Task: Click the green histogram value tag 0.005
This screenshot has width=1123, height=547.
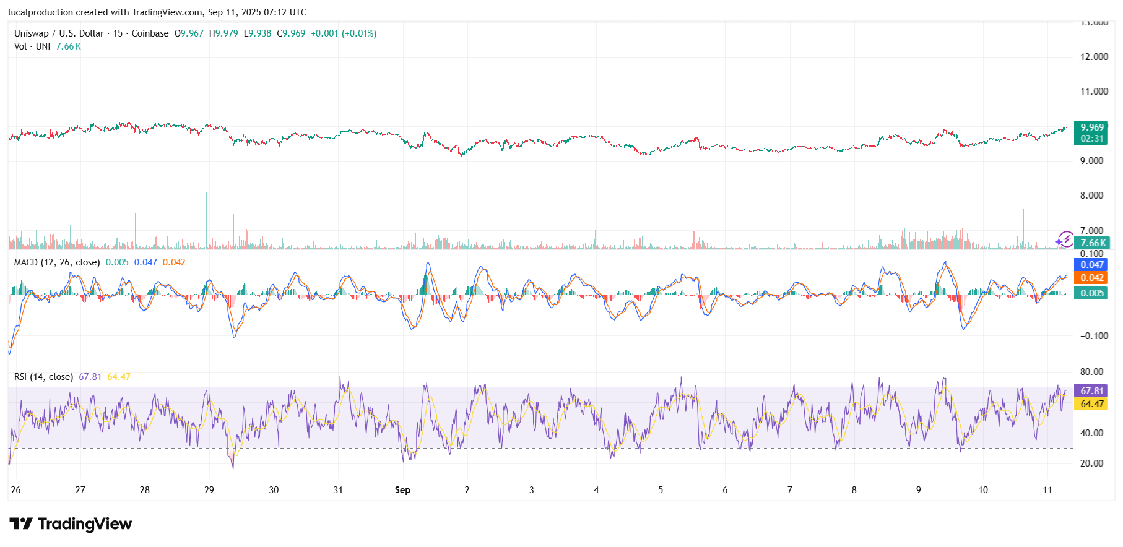Action: click(x=1092, y=293)
